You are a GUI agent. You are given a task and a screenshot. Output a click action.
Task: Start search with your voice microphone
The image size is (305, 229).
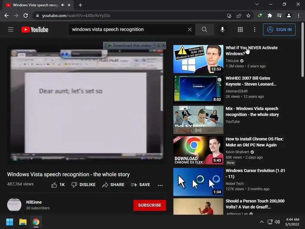(222, 30)
